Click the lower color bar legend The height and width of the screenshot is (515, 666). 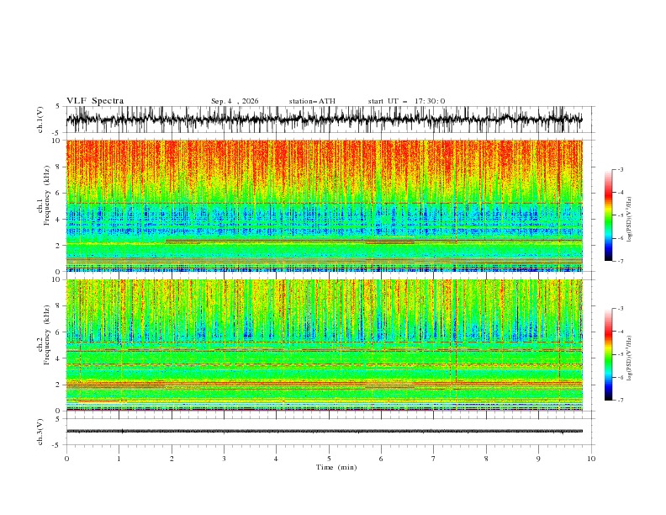[x=609, y=354]
